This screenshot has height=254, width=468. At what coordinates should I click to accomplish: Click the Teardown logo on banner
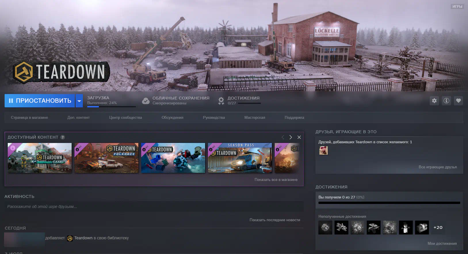pyautogui.click(x=61, y=72)
